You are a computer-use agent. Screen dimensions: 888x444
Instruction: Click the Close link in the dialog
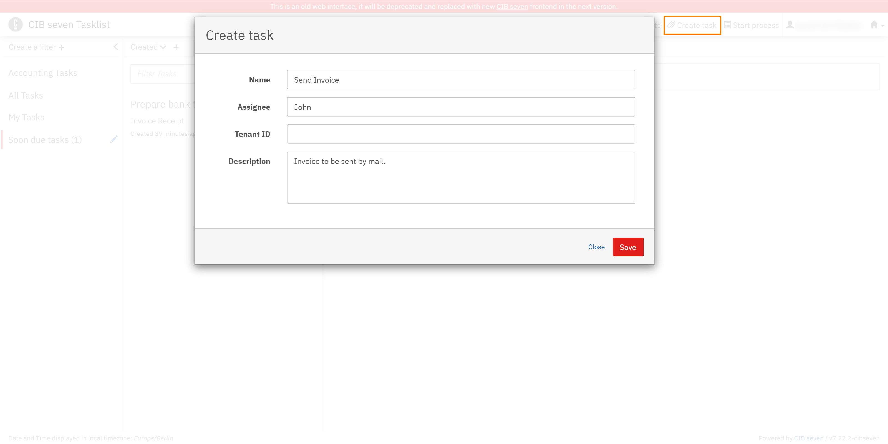[x=596, y=247]
